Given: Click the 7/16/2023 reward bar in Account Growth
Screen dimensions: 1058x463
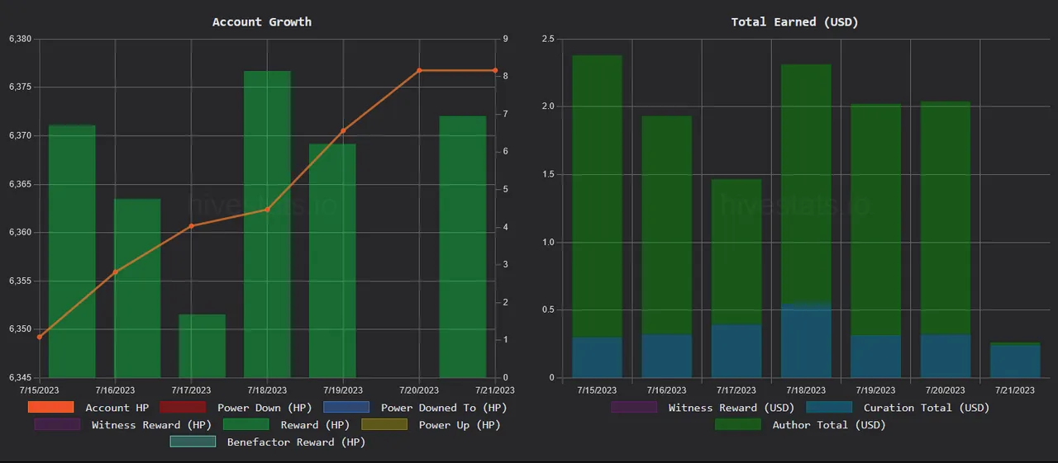Looking at the screenshot, I should (x=137, y=288).
